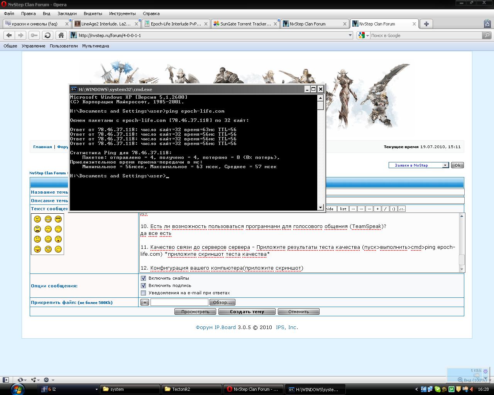Open a new tab with the plus button
Image resolution: width=494 pixels, height=395 pixels.
click(x=426, y=24)
